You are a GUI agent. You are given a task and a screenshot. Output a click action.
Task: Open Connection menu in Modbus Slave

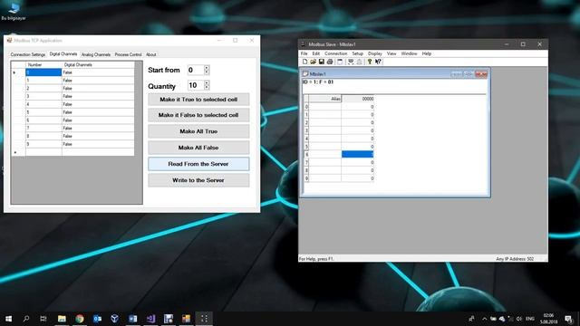[336, 53]
